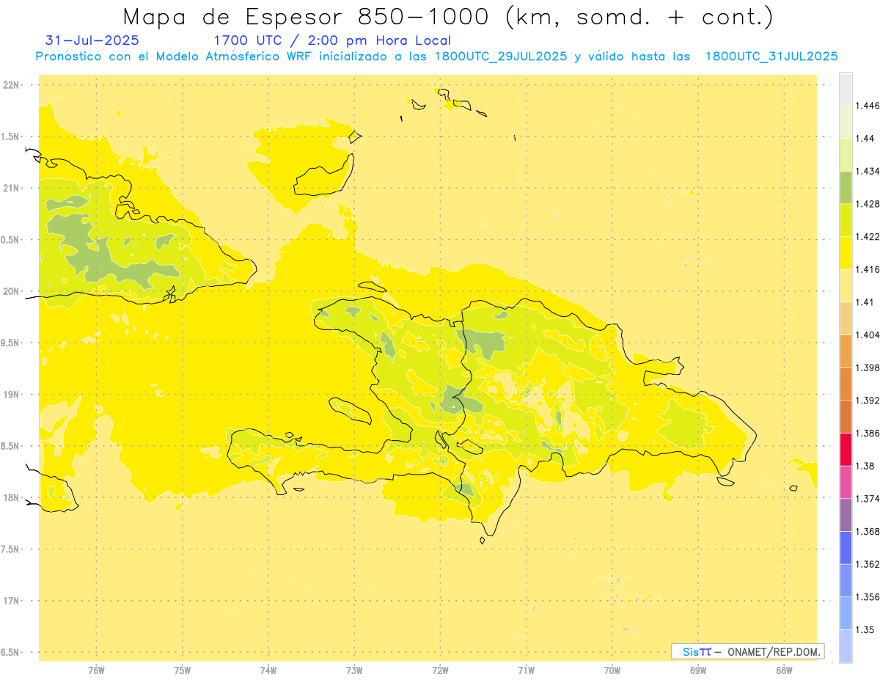This screenshot has width=880, height=680.
Task: Click the color bar value 1.41
Action: [x=866, y=302]
